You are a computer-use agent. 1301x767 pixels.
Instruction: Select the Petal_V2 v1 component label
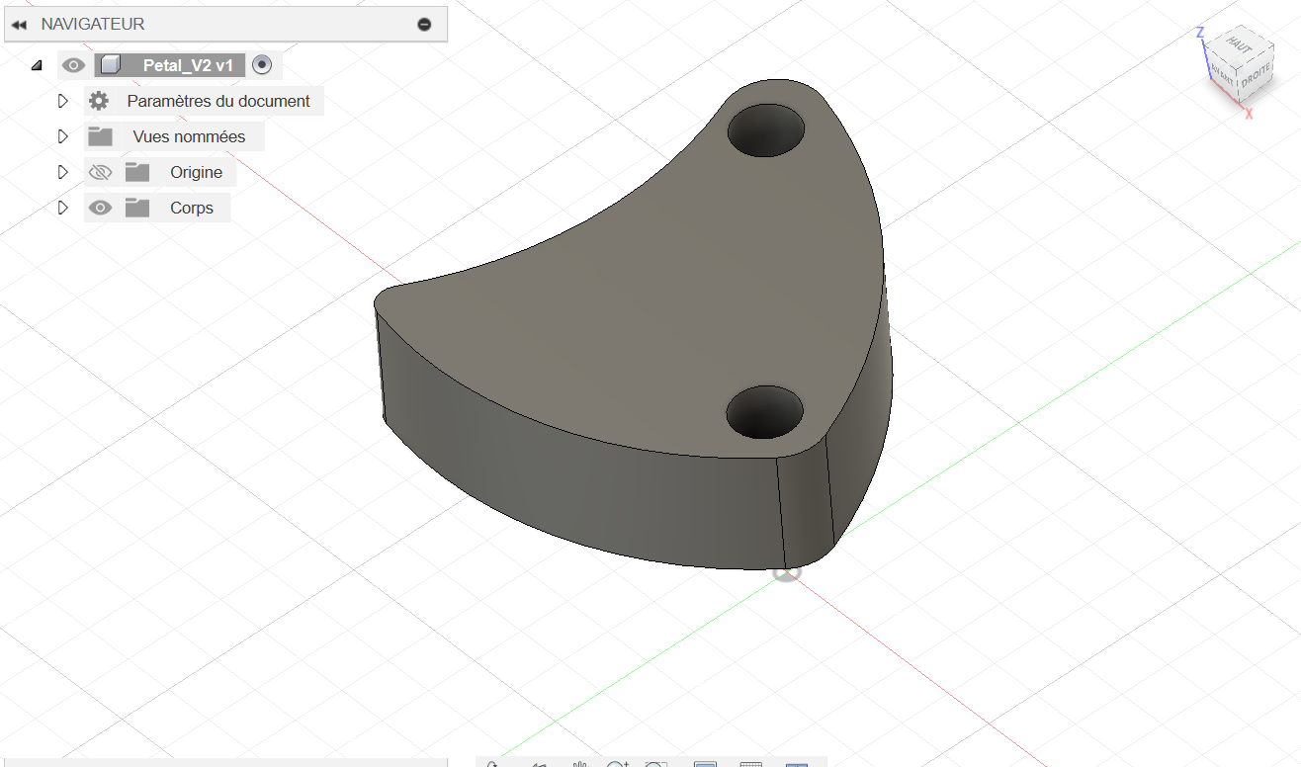pyautogui.click(x=188, y=65)
